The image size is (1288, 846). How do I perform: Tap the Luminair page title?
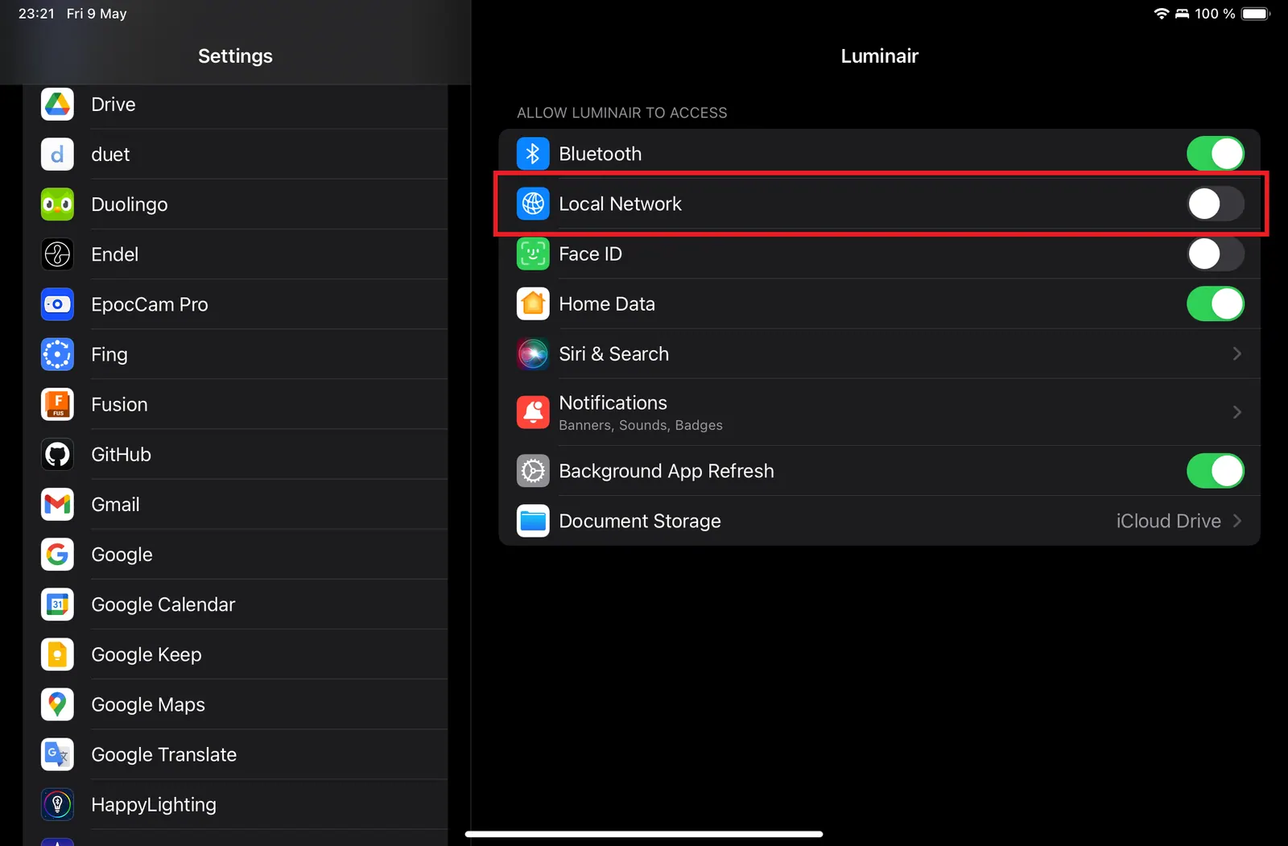[879, 56]
